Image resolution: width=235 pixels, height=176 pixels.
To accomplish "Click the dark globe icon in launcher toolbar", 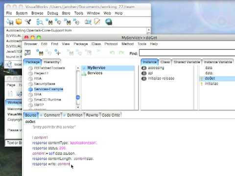I will pyautogui.click(x=109, y=22).
